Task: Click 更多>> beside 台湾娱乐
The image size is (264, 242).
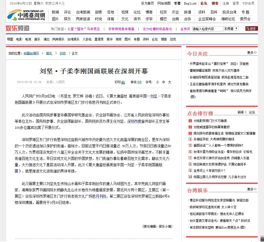Action: coord(252,189)
